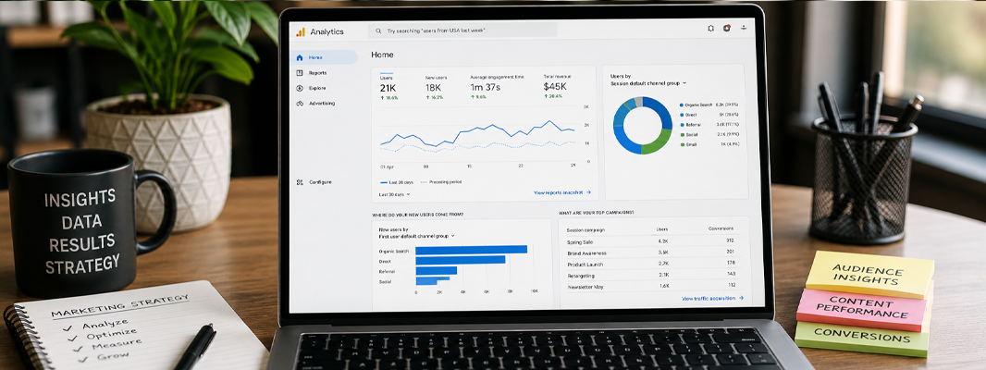Open the Session default channel group dropdown
Image resolution: width=986 pixels, height=370 pixels.
coord(648,83)
